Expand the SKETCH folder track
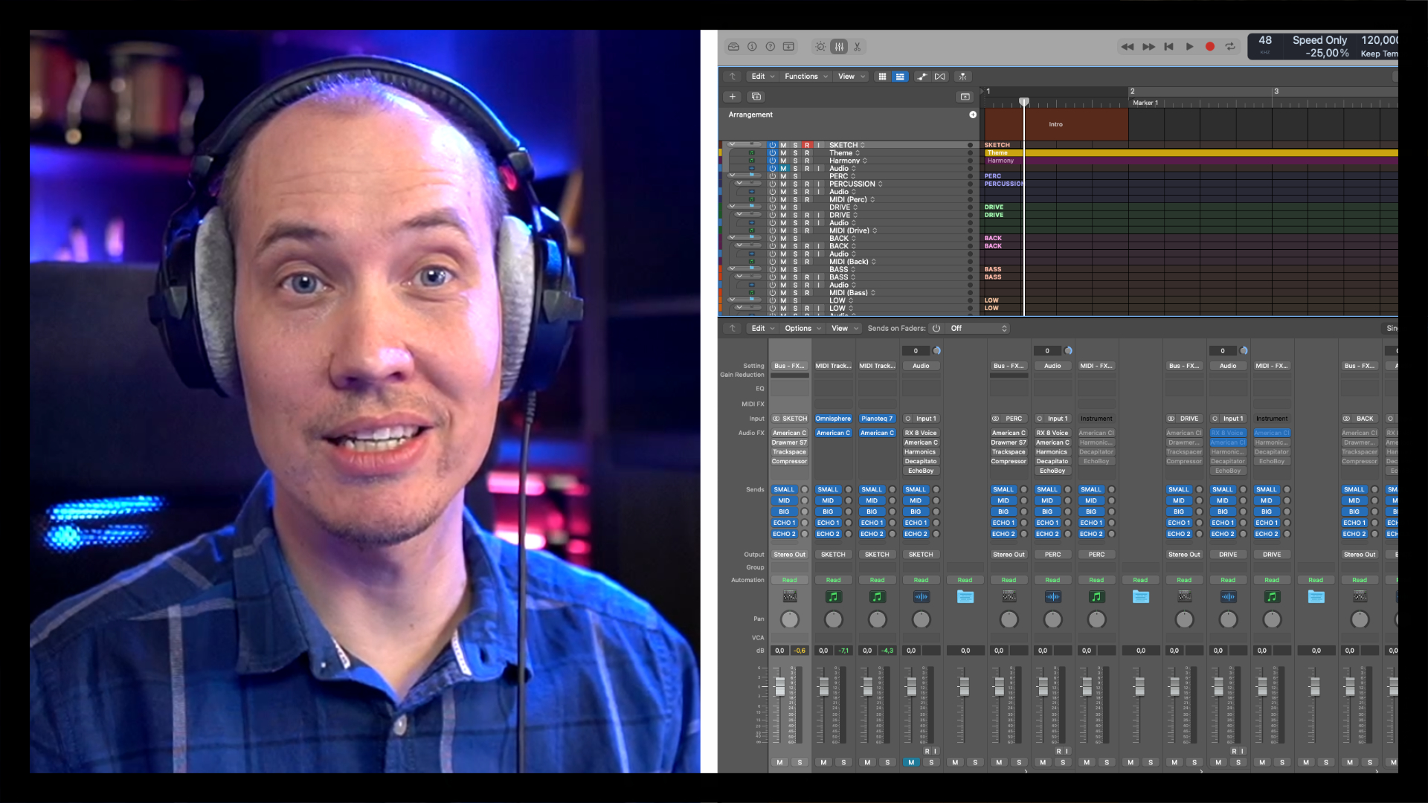The height and width of the screenshot is (803, 1428). coord(733,145)
